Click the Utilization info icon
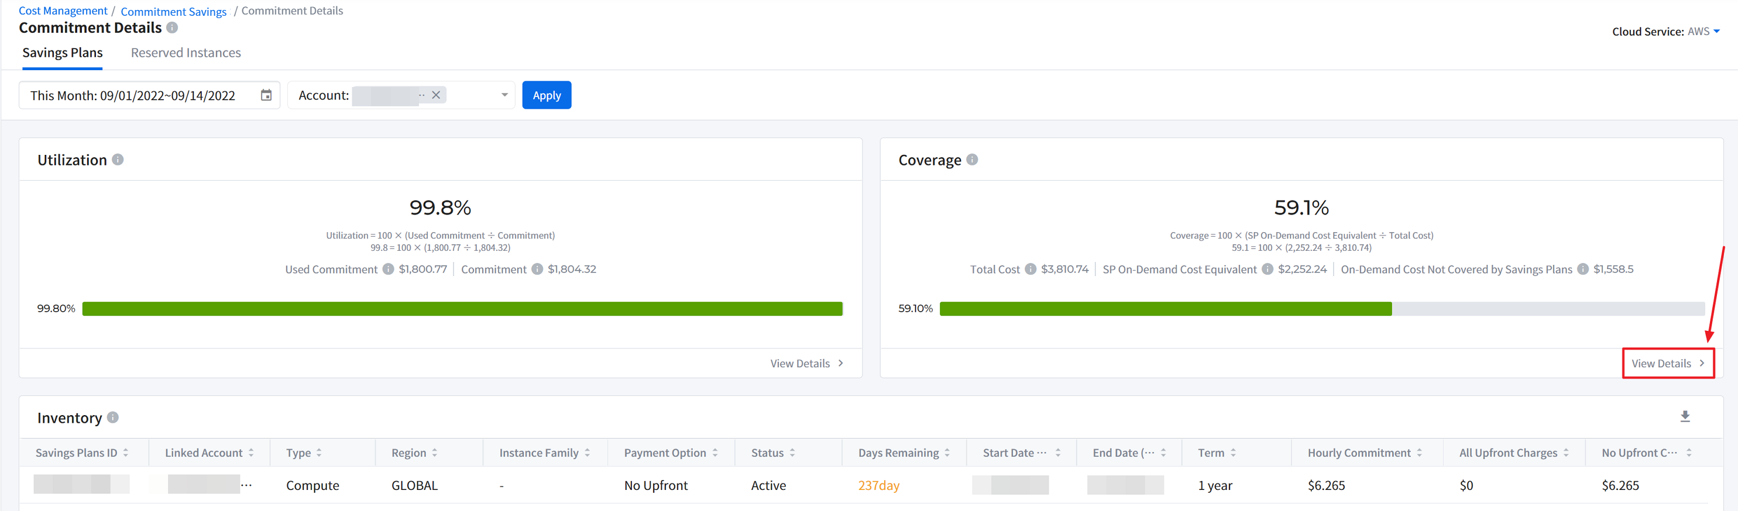1738x511 pixels. pos(118,160)
